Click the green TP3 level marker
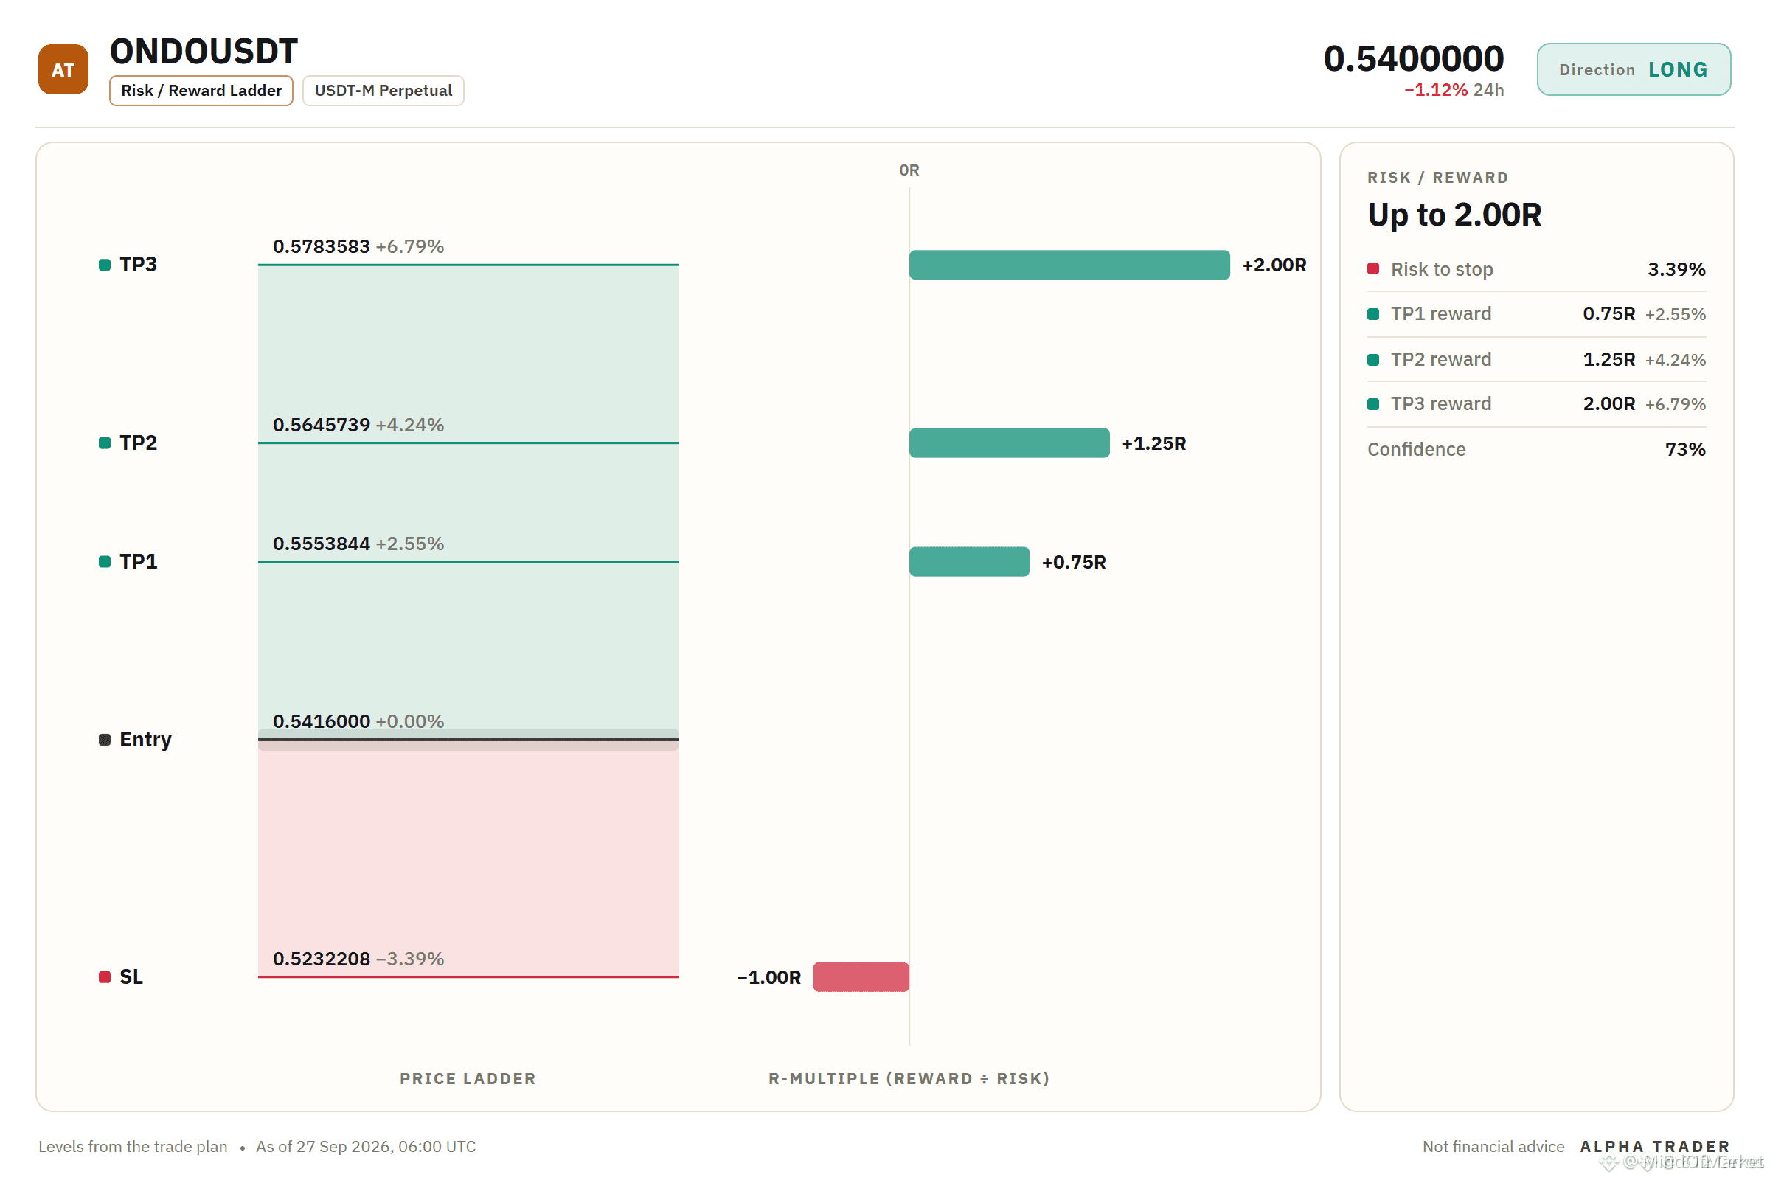 tap(105, 265)
